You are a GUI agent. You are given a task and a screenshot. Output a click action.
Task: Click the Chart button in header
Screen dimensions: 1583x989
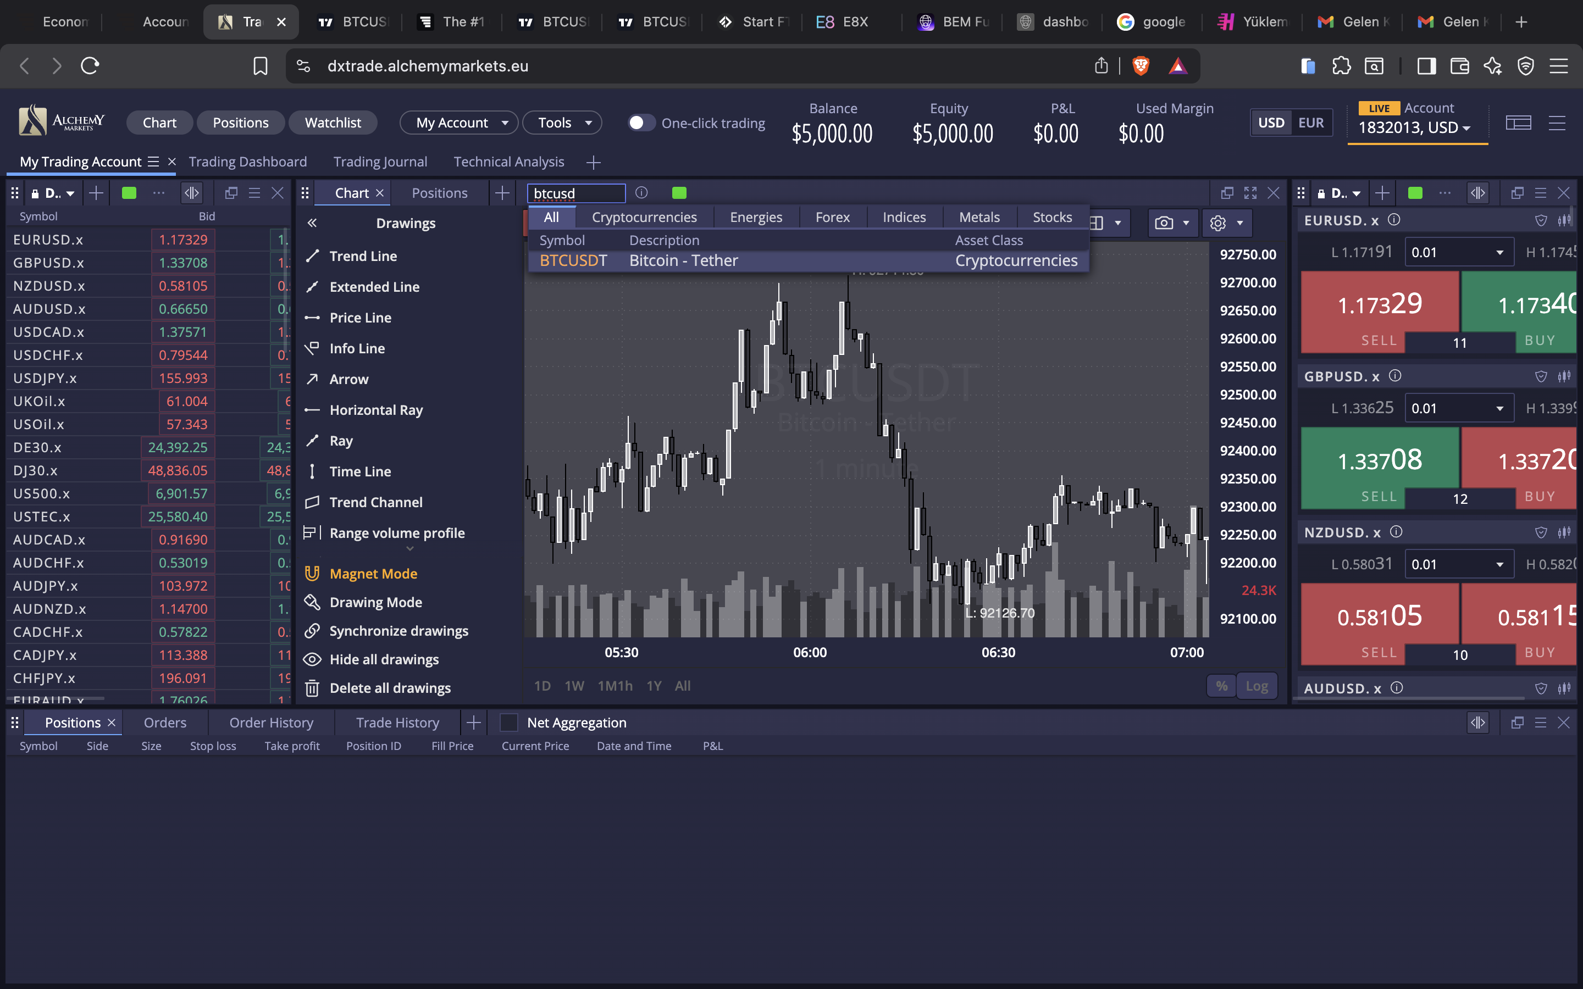click(159, 123)
